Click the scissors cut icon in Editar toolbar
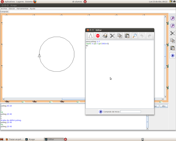This screenshot has width=176, height=141. [x=112, y=36]
